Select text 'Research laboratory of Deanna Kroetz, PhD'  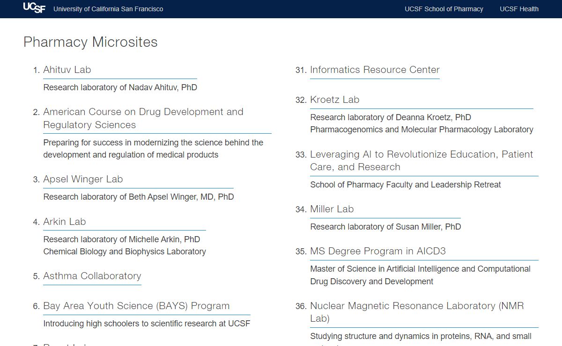pyautogui.click(x=391, y=117)
